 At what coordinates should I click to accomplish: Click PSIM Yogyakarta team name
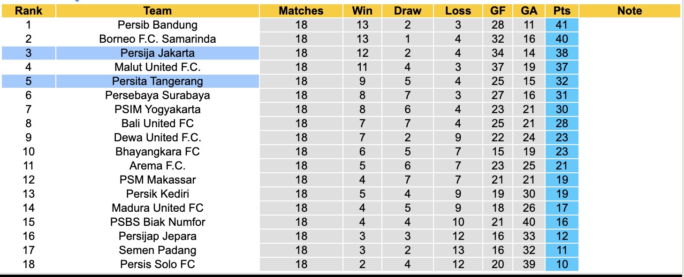click(x=158, y=109)
